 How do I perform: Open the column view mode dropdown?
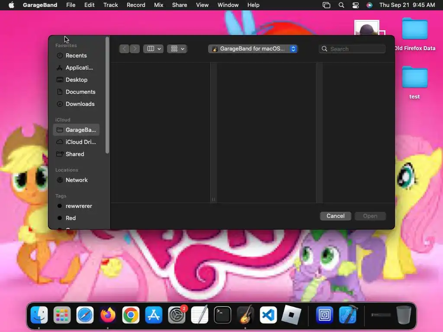pyautogui.click(x=154, y=49)
